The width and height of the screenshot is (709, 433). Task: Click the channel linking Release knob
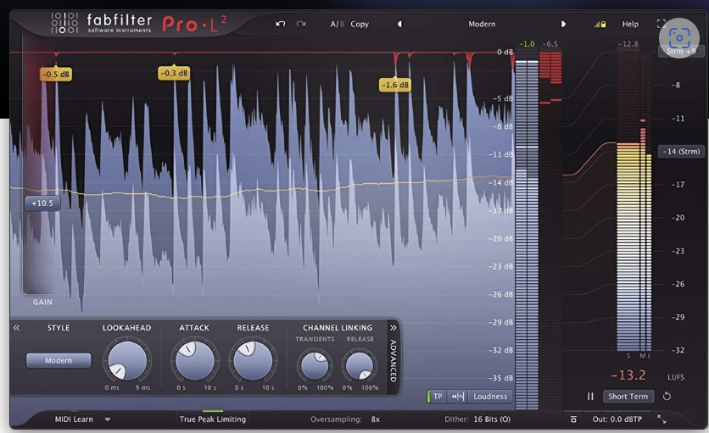point(360,365)
